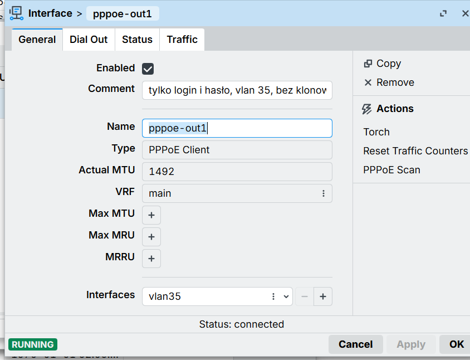Click the Apply button
The height and width of the screenshot is (360, 470).
click(411, 344)
